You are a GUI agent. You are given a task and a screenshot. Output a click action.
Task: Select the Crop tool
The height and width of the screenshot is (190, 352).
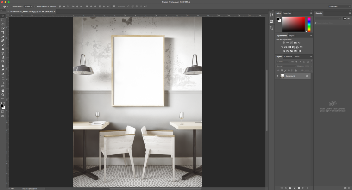point(3,32)
